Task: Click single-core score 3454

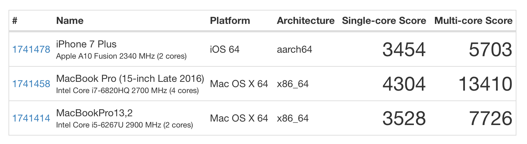Action: [x=404, y=50]
